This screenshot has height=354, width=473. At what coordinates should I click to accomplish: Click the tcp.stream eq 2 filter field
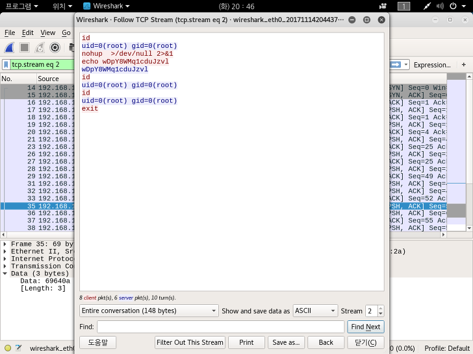coord(42,65)
